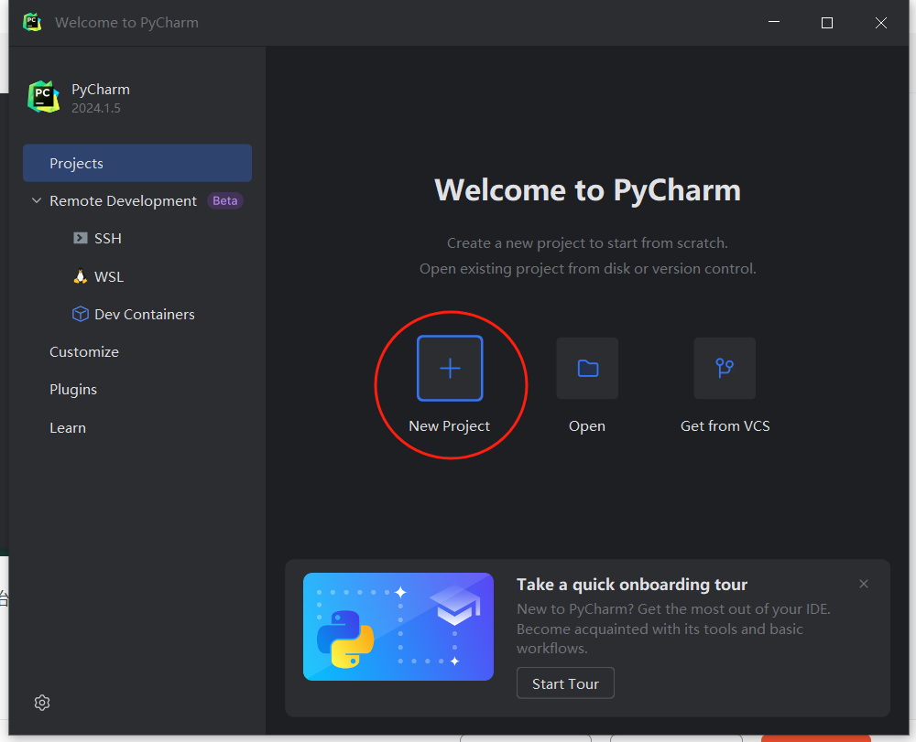Click the PyCharm 2024.1.5 version text
Image resolution: width=916 pixels, height=742 pixels.
[96, 108]
